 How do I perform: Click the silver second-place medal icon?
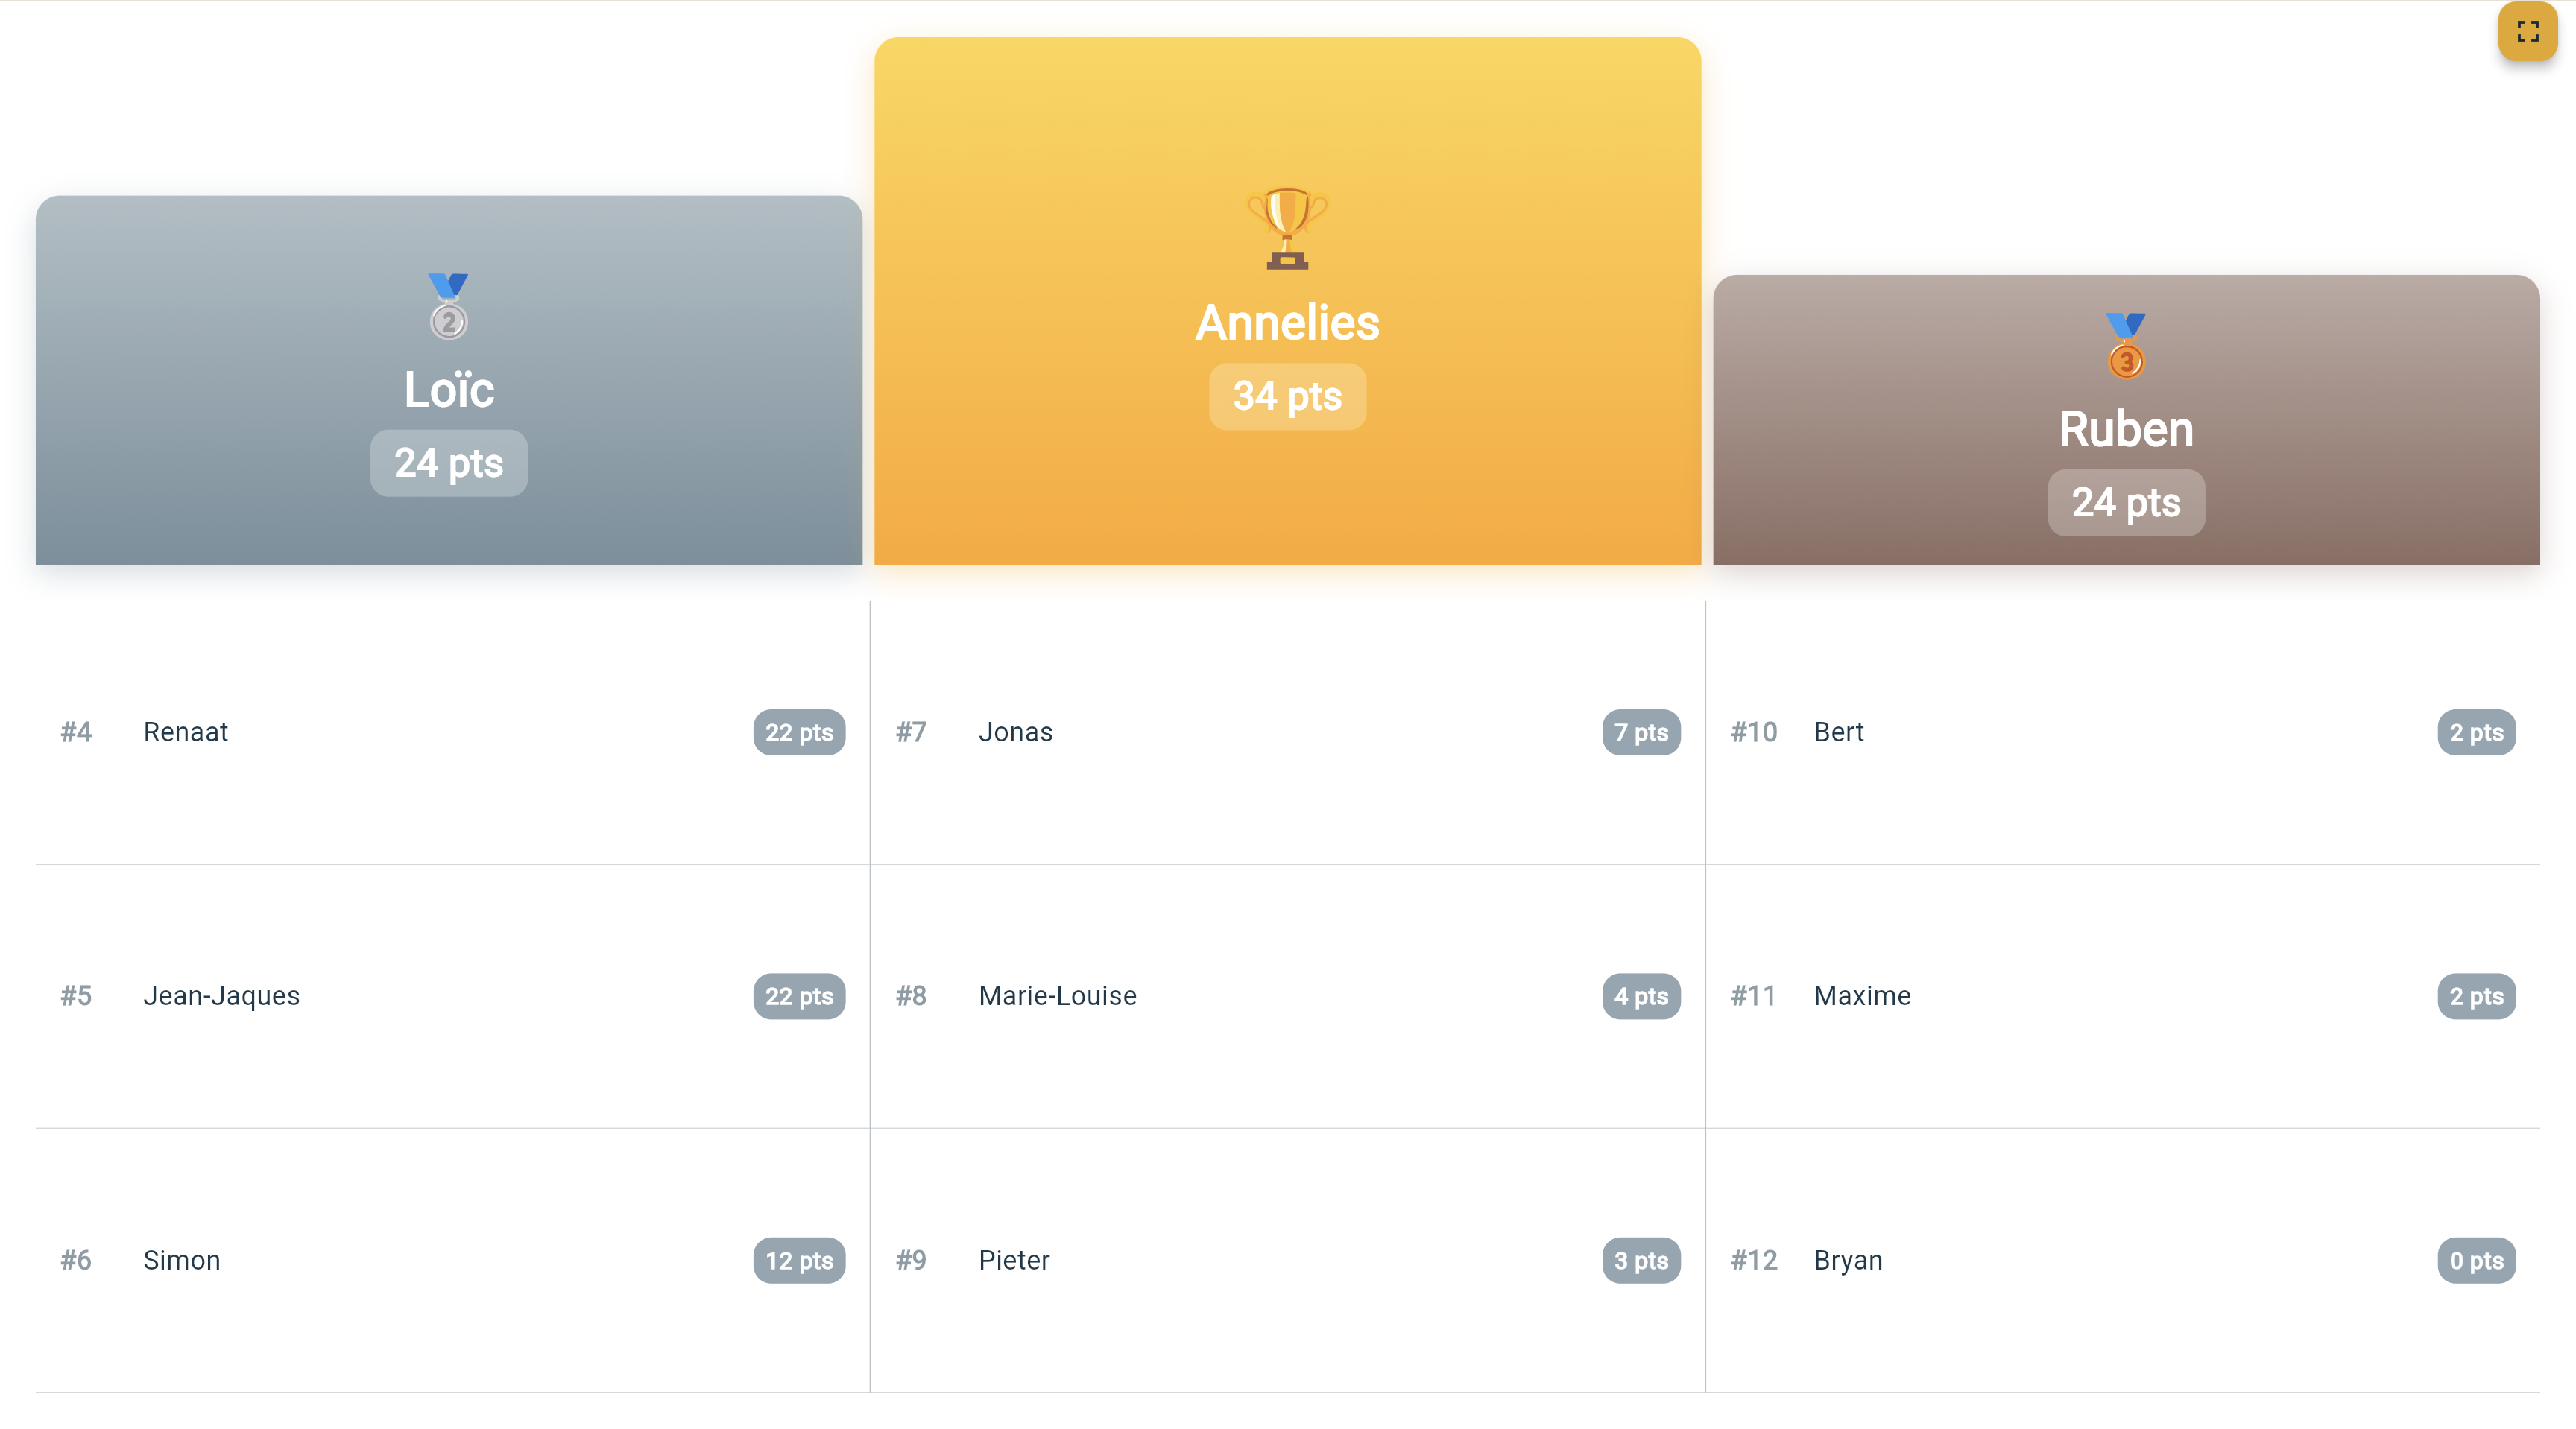(449, 307)
